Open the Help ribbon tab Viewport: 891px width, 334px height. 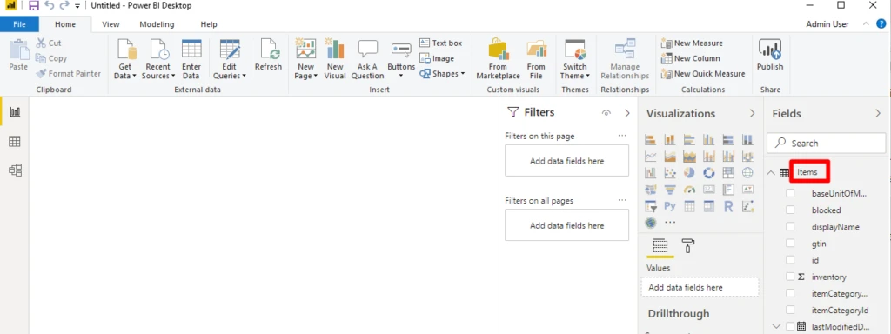coord(209,24)
